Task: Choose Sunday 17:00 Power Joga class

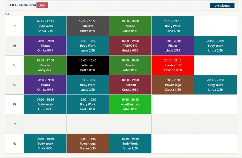Action: [x=88, y=144]
